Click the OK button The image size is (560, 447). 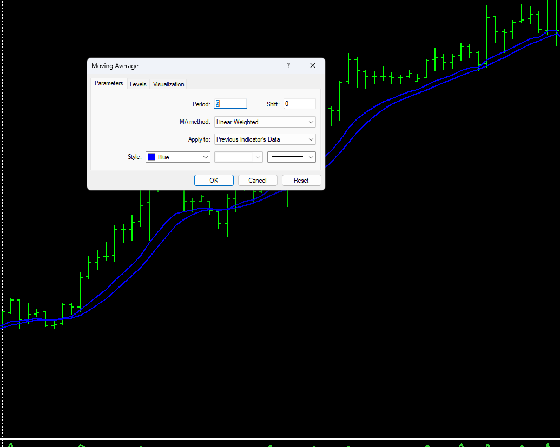pos(214,180)
